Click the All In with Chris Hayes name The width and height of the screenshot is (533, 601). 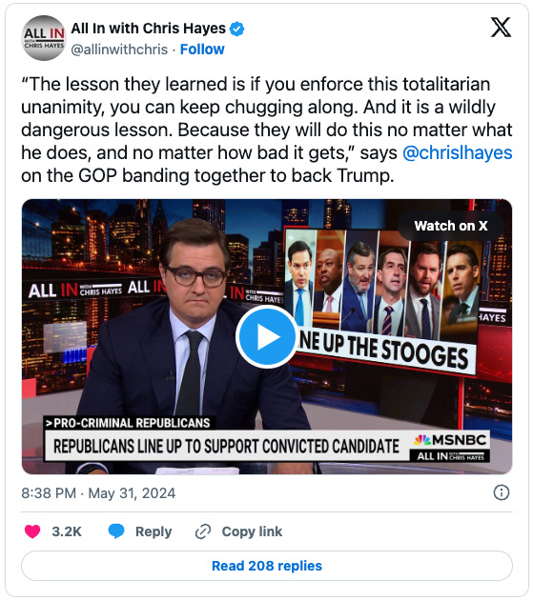click(x=149, y=29)
